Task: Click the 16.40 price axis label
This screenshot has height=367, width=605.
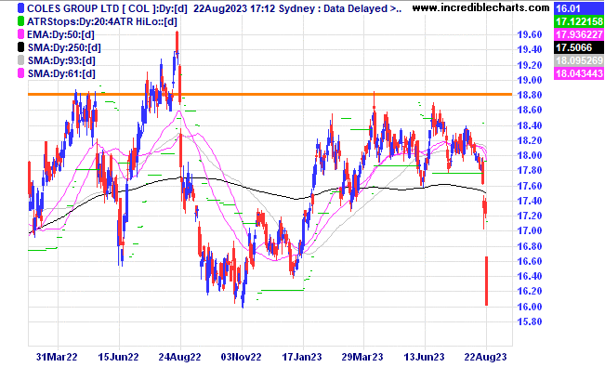Action: coord(530,276)
